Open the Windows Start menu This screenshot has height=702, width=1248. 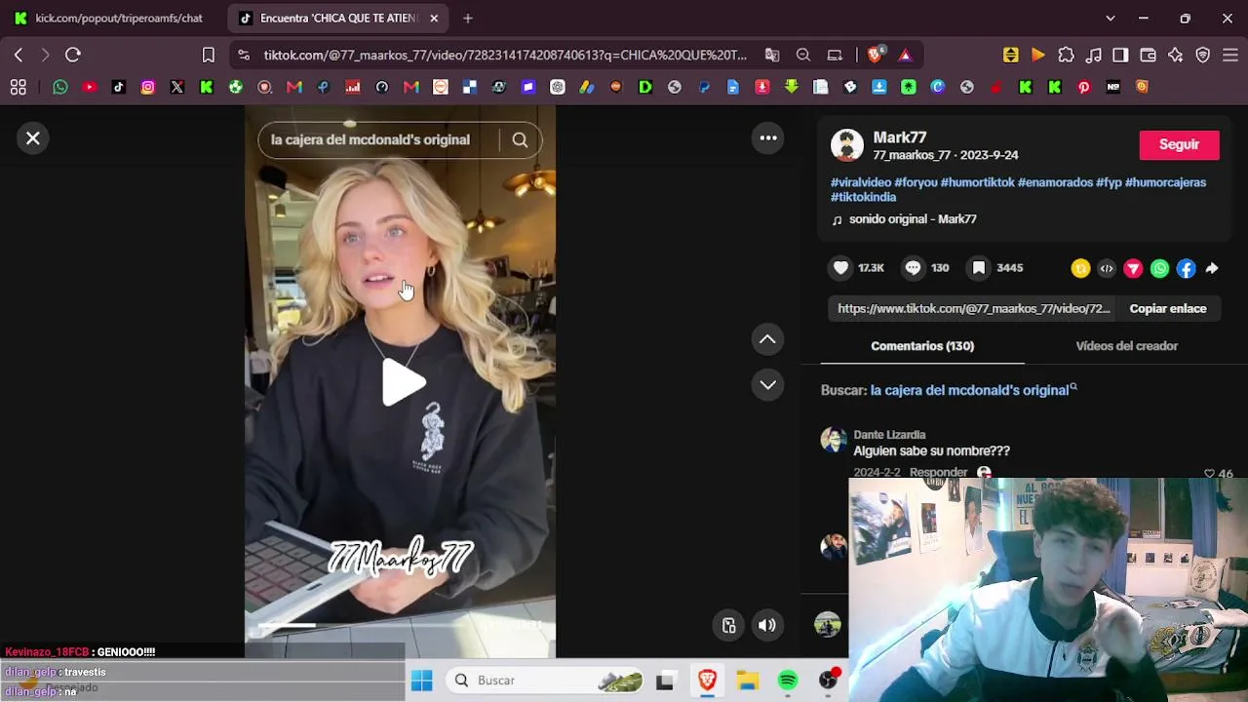(421, 681)
